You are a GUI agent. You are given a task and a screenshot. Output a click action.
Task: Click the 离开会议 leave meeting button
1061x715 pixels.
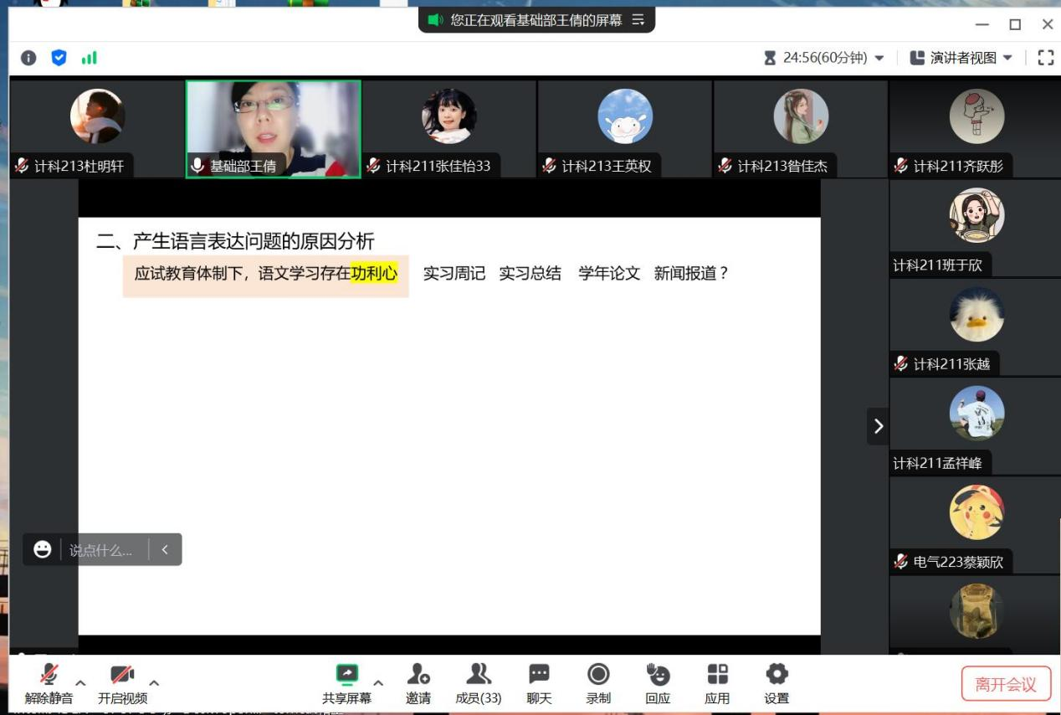pos(1005,684)
